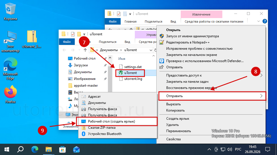Viewport: 277px width, 155px height.
Task: Expand ribbon chevron in back window
Action: [x=259, y=21]
